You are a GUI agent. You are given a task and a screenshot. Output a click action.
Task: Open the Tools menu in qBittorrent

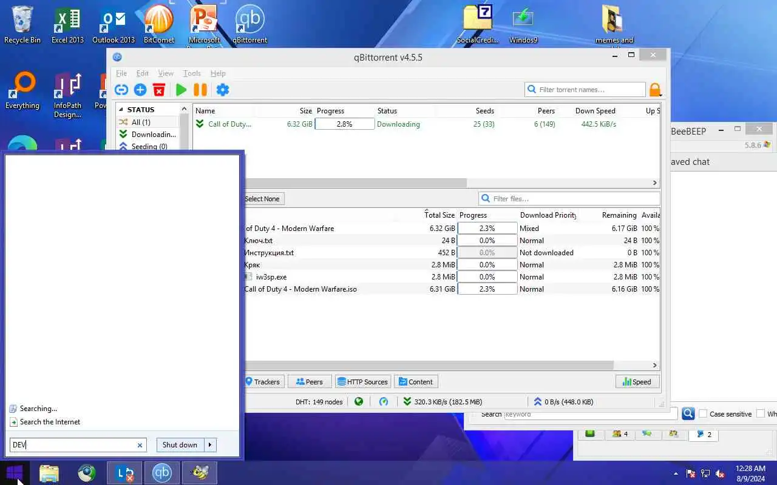tap(192, 73)
